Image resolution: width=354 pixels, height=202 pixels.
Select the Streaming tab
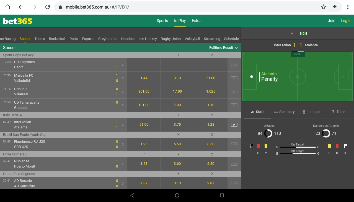point(212,39)
